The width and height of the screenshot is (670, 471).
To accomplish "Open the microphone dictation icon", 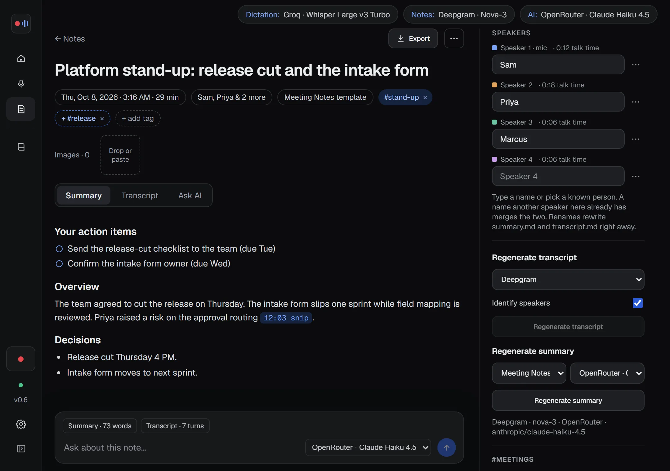I will point(21,83).
